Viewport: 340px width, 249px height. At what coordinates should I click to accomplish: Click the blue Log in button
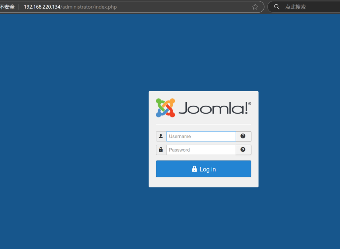(x=203, y=169)
